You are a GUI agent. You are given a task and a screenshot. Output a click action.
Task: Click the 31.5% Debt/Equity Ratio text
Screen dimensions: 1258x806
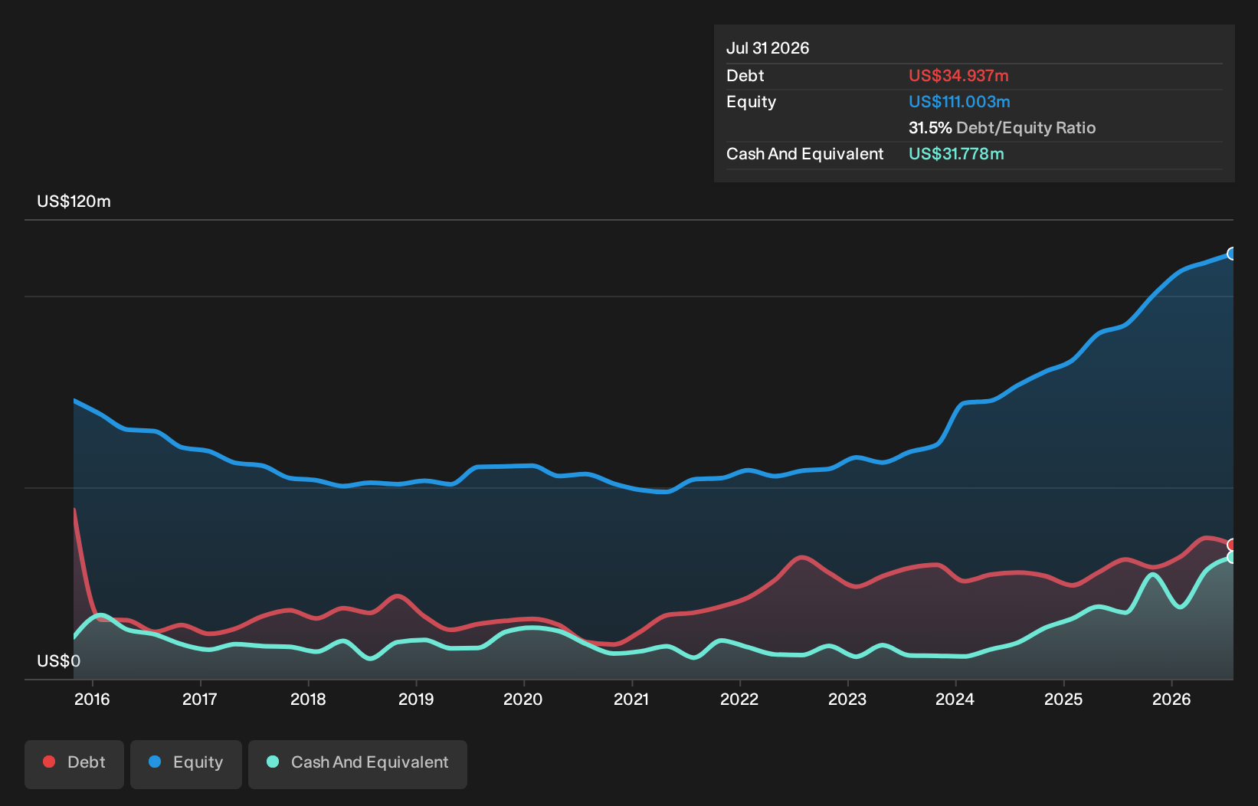coord(1002,128)
